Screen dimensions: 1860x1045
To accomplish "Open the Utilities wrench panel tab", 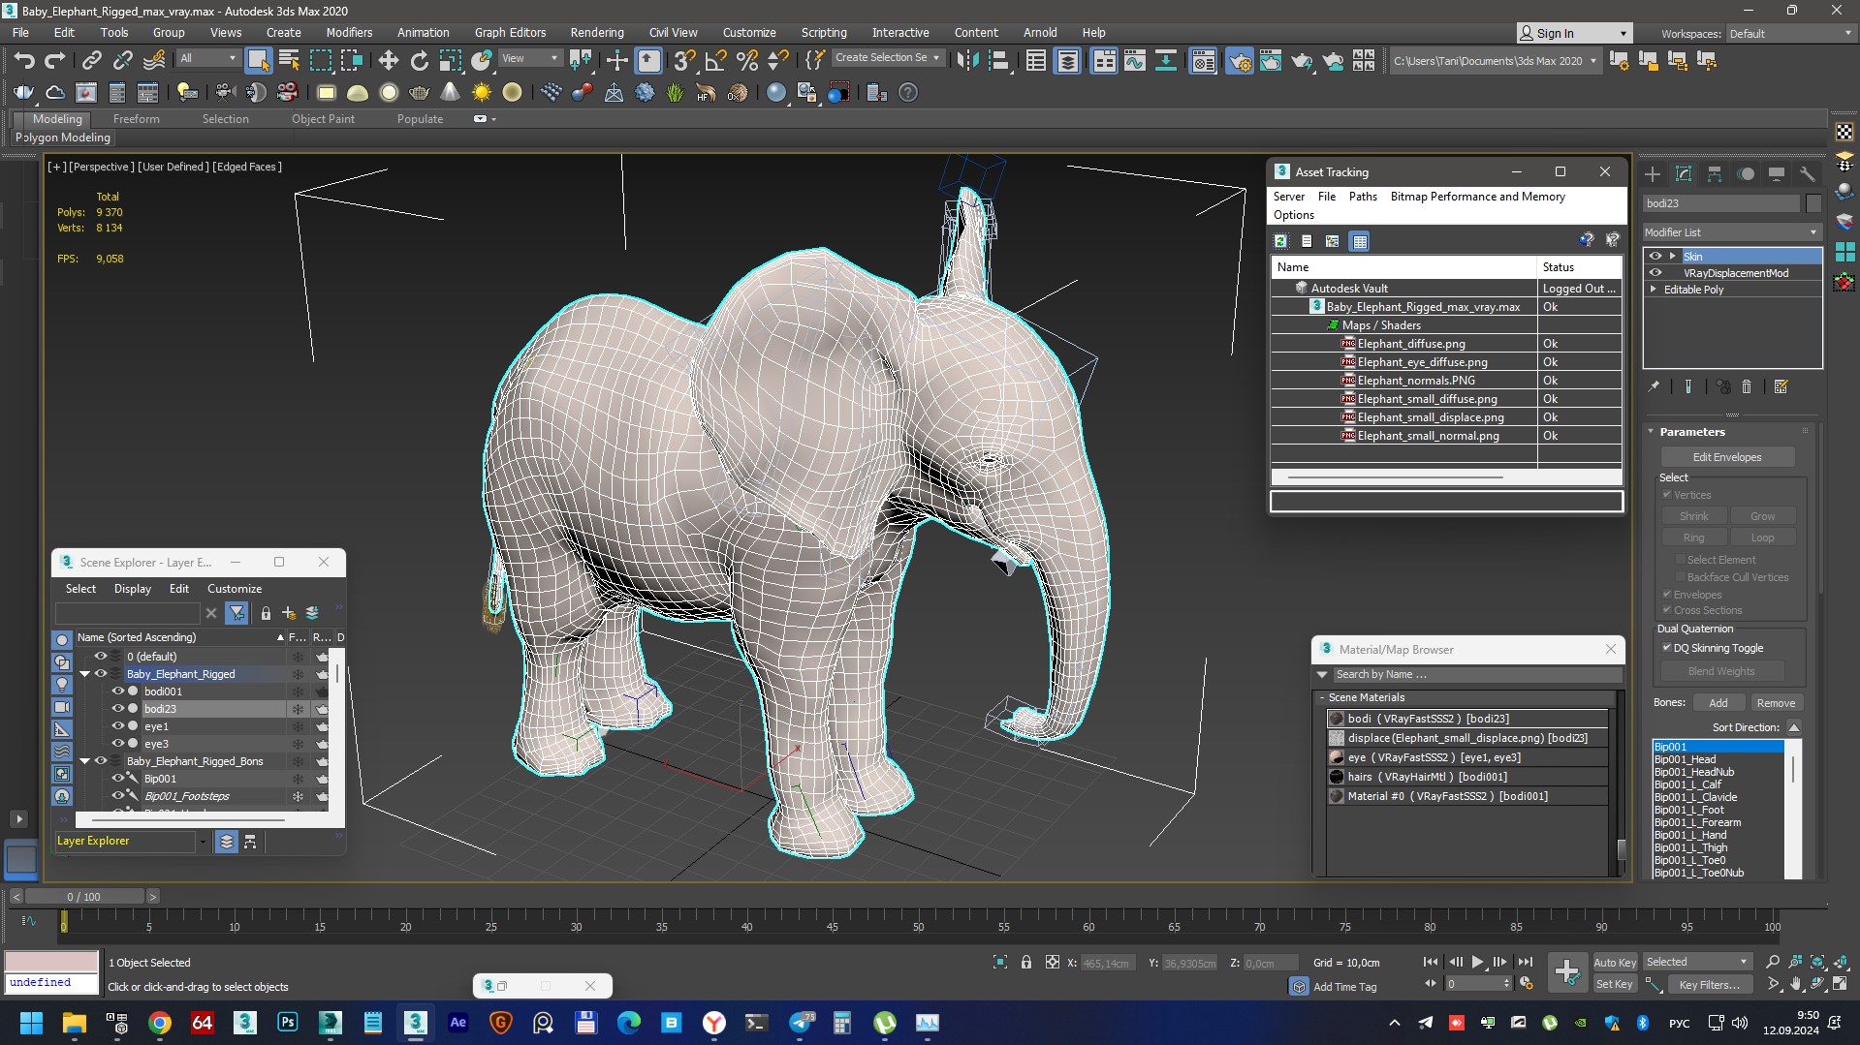I will point(1808,174).
